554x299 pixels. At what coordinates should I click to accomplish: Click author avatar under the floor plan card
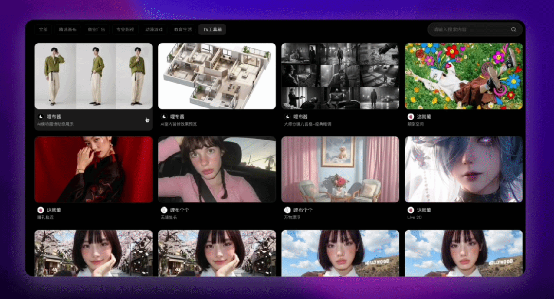tap(164, 117)
